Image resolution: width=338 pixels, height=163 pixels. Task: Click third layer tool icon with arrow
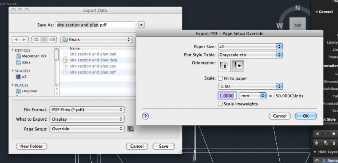pos(334,143)
